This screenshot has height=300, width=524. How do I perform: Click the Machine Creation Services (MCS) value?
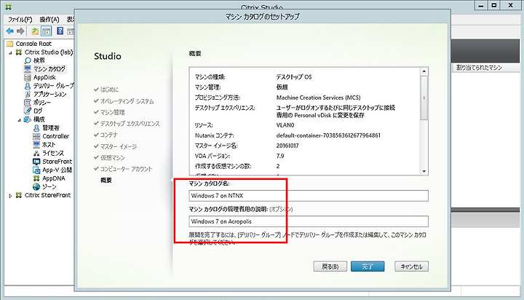(319, 98)
